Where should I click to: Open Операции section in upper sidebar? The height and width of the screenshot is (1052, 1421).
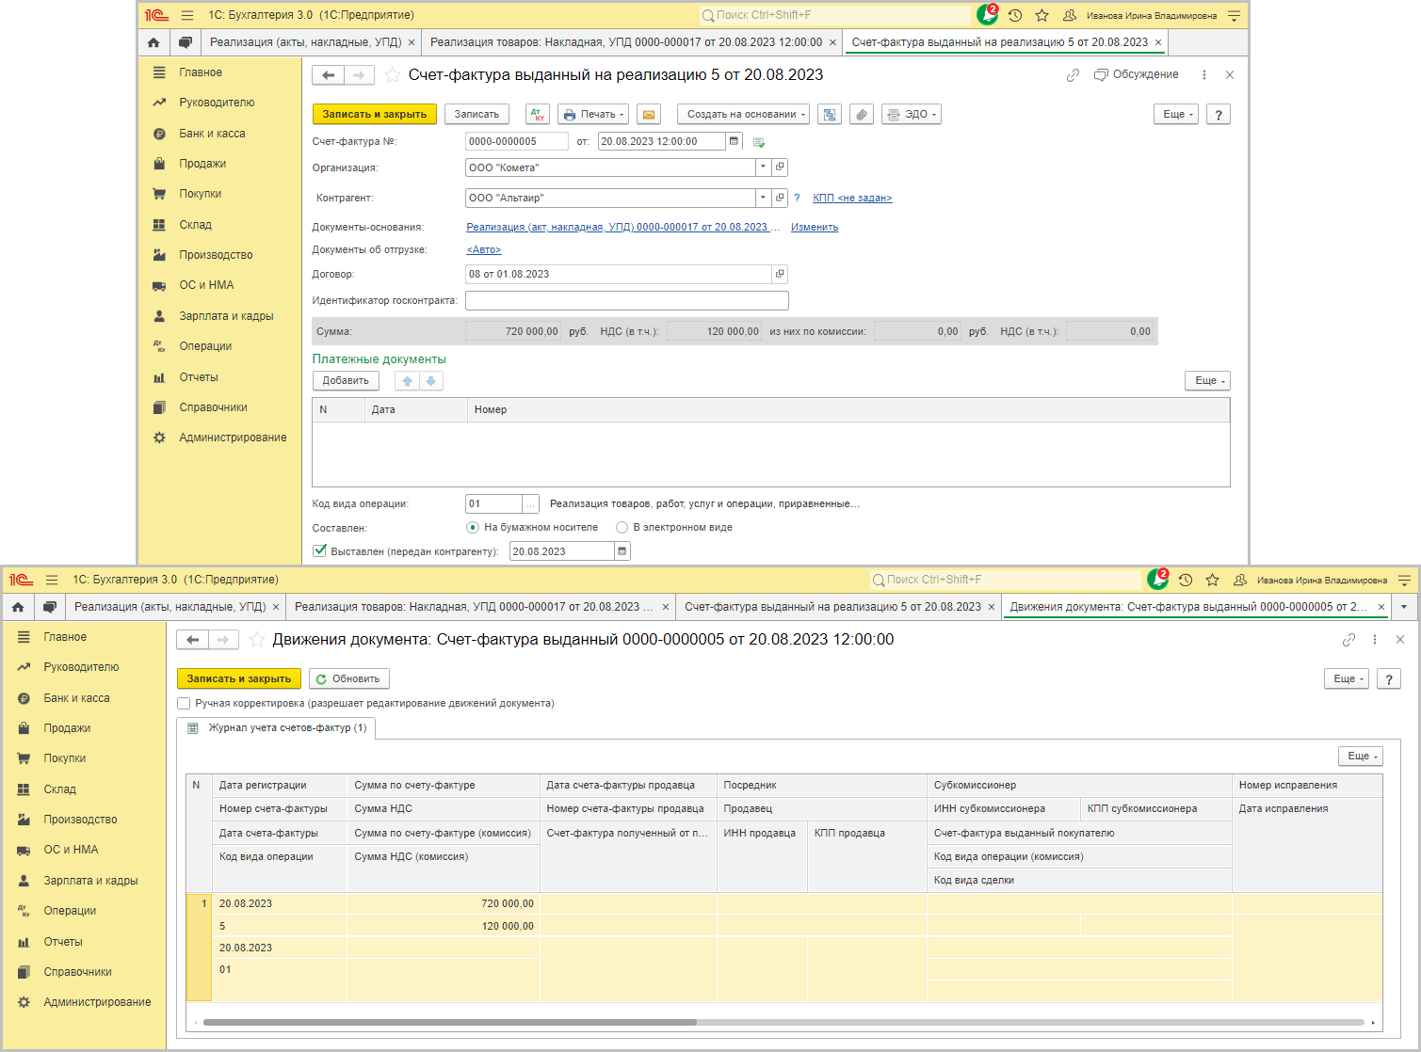(205, 346)
